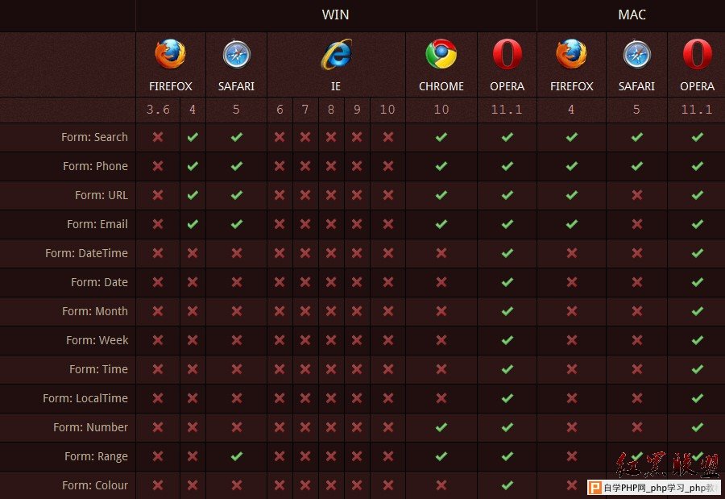The image size is (725, 499).
Task: Click Form: DateTime check under MAC Opera 11.1
Action: [x=698, y=253]
